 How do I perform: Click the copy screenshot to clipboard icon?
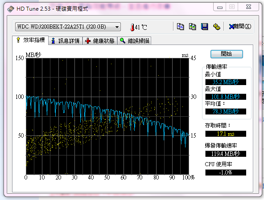193,27
